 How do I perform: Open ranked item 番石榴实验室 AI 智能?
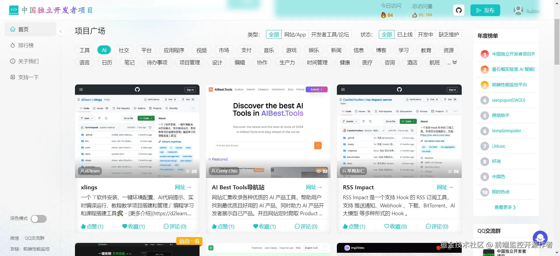point(513,69)
